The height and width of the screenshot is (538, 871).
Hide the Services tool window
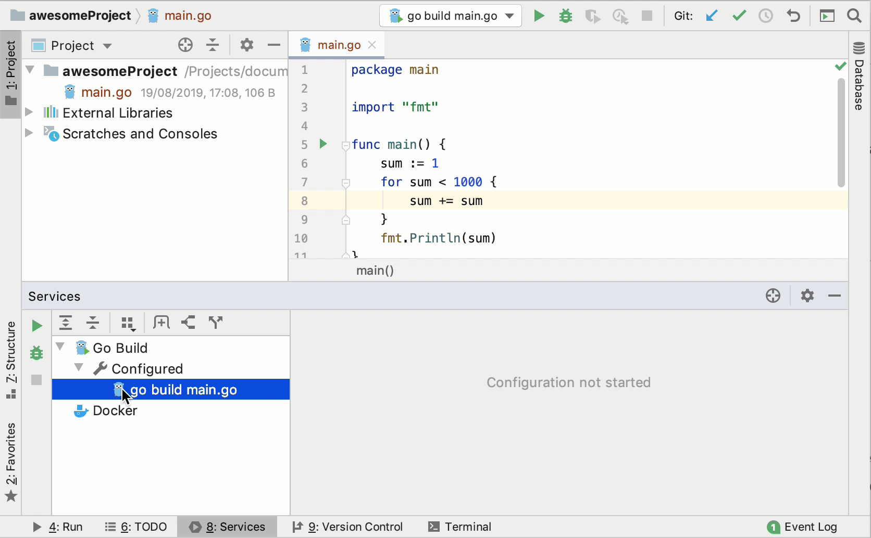coord(835,296)
